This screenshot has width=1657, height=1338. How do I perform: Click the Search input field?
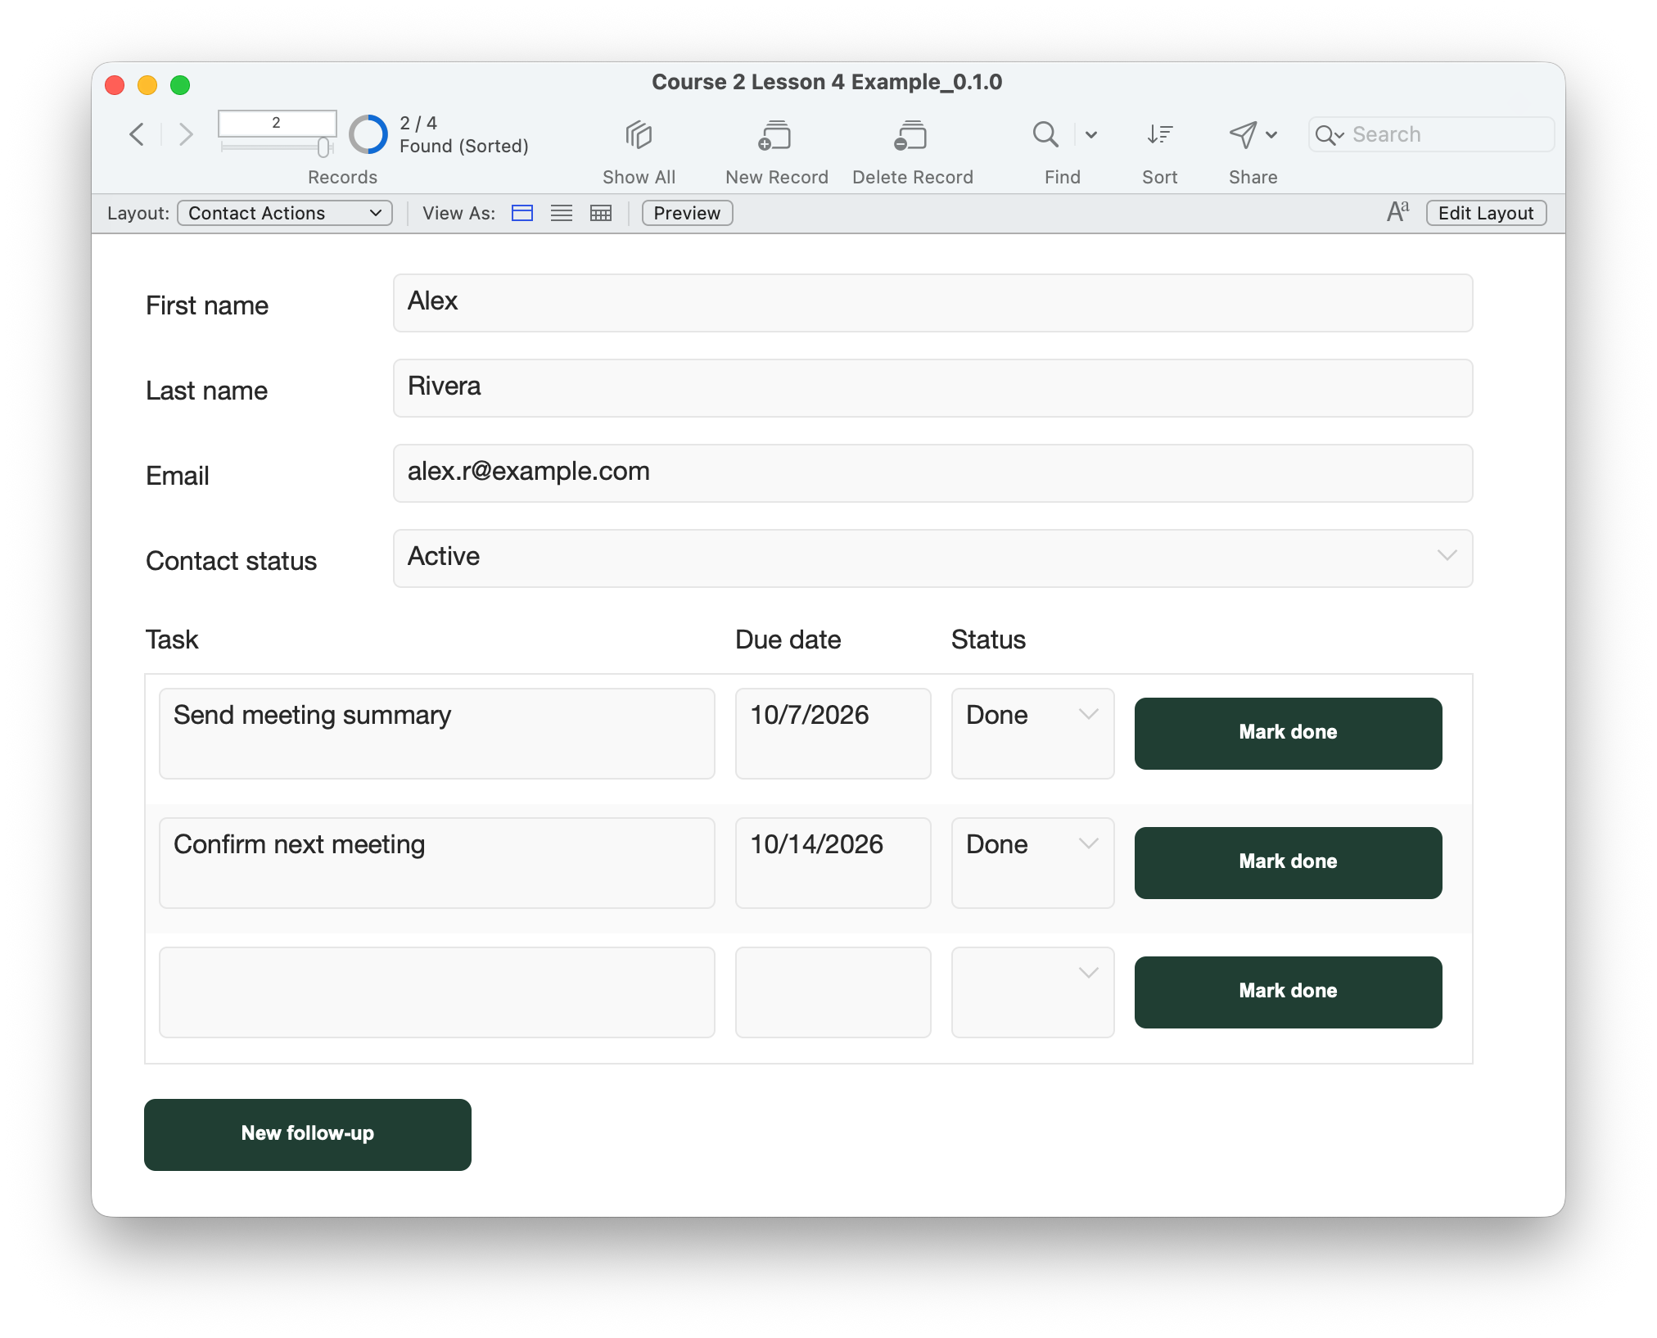pyautogui.click(x=1432, y=134)
